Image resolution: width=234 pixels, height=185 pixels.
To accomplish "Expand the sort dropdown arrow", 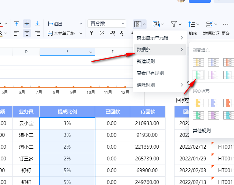I will coord(198,24).
